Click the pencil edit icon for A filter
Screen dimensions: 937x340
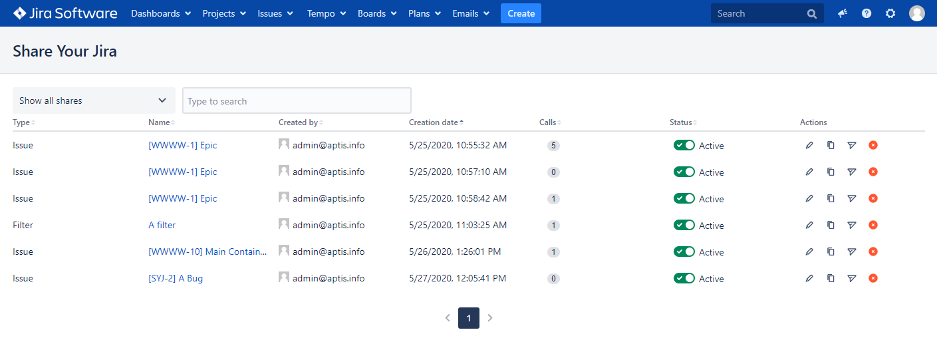[x=809, y=225]
